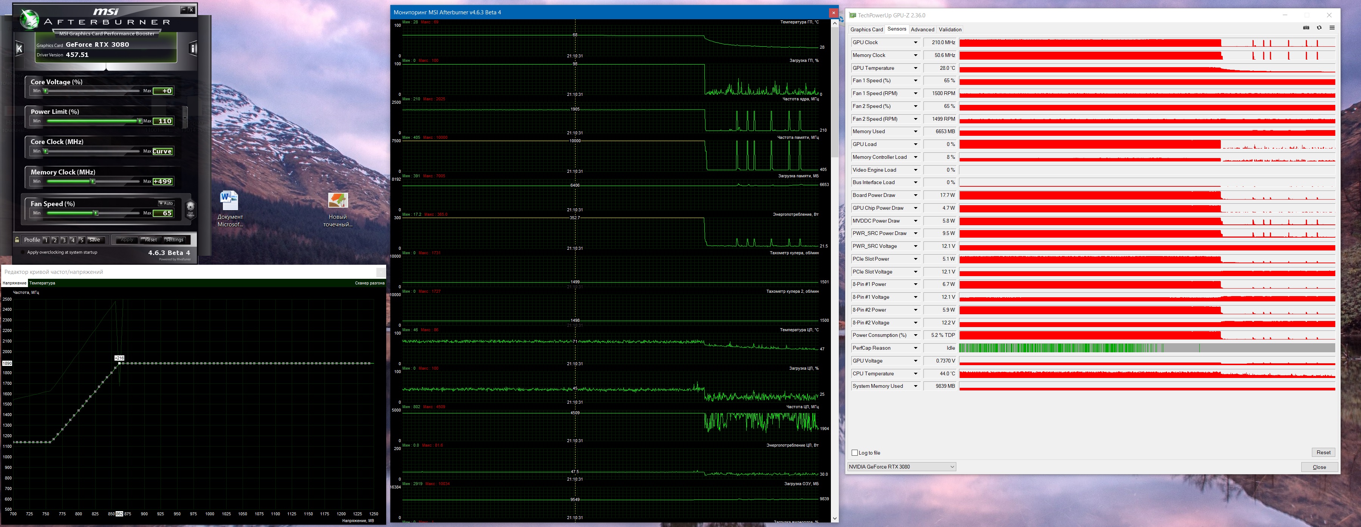The height and width of the screenshot is (527, 1361).
Task: Open the Afterburner info panel
Action: tap(193, 49)
